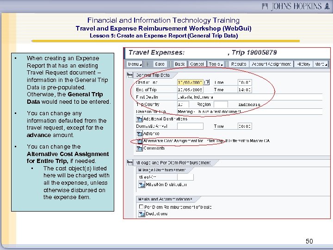
Task: Click the Region input field
Action: point(221,104)
